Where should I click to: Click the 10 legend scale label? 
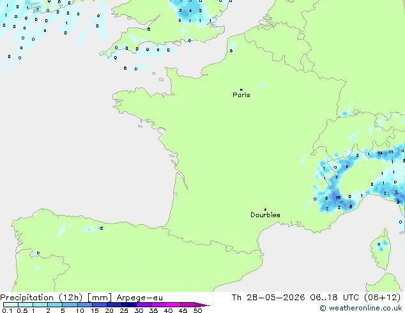pyautogui.click(x=80, y=310)
